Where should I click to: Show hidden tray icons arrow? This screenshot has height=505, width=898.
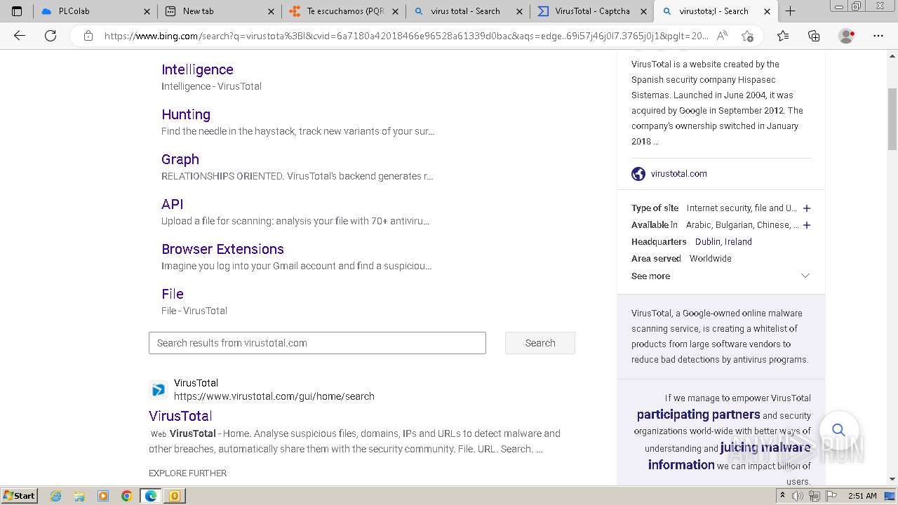[782, 496]
